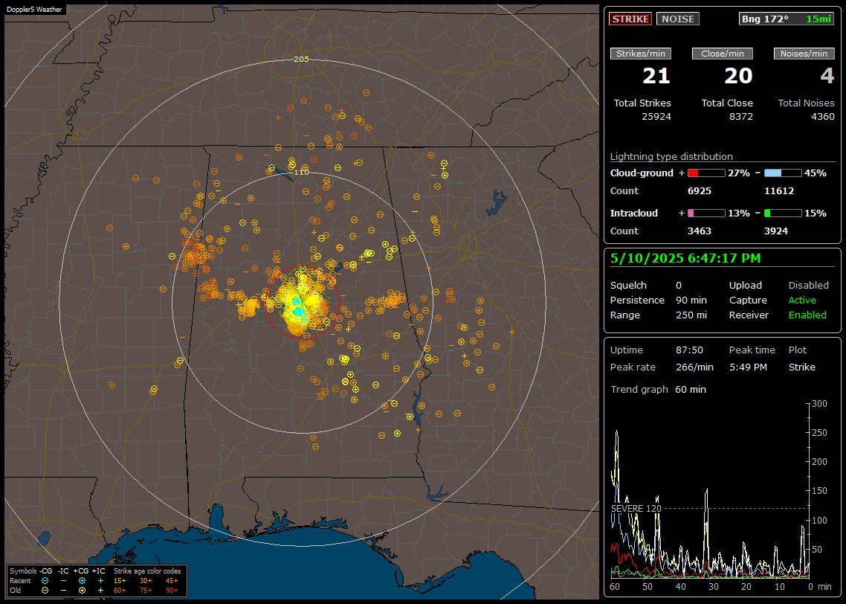Image resolution: width=846 pixels, height=604 pixels.
Task: Click the red positive cloud-ground 27% bar
Action: (706, 173)
